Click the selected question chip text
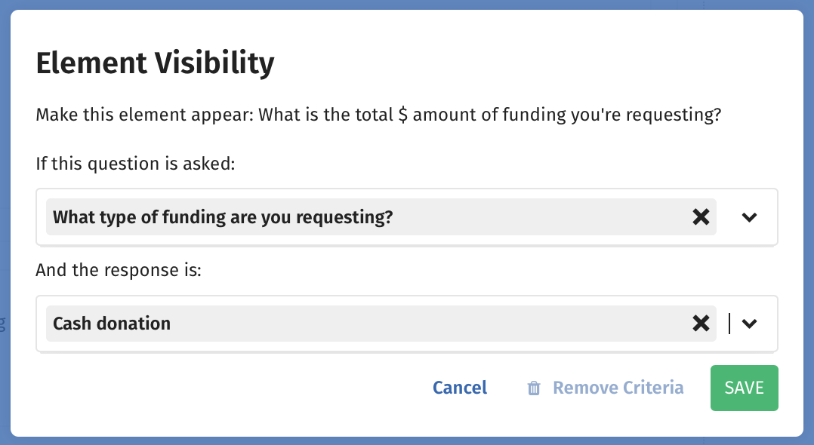The height and width of the screenshot is (445, 814). 223,216
